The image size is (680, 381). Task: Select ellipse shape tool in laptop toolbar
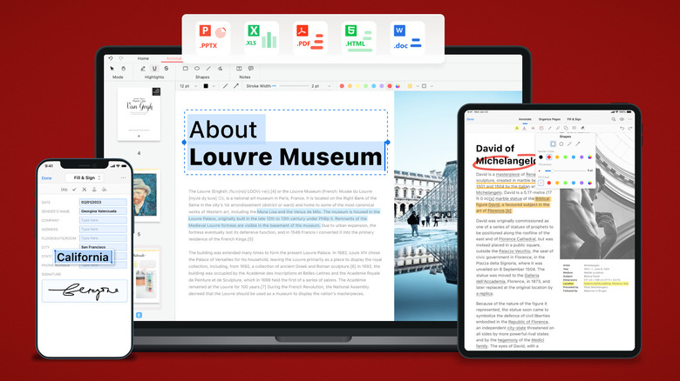pos(197,69)
